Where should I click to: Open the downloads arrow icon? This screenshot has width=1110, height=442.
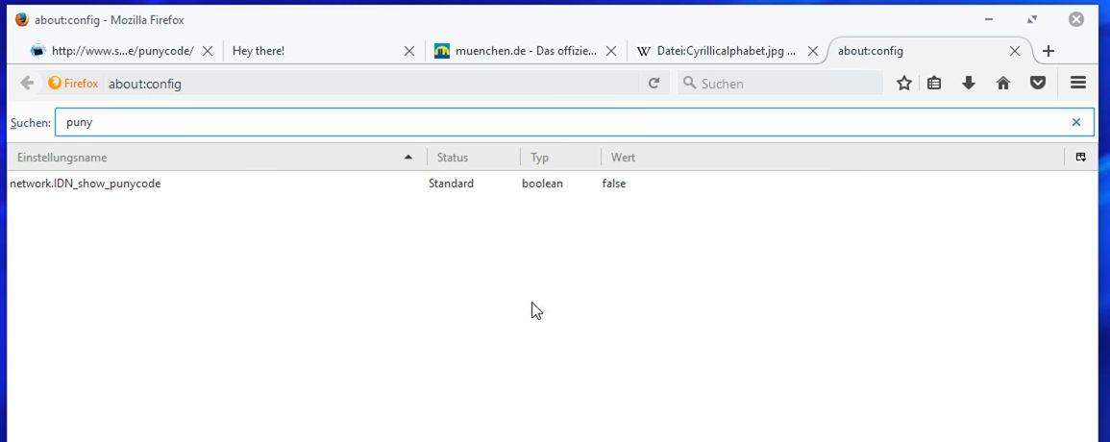[969, 83]
